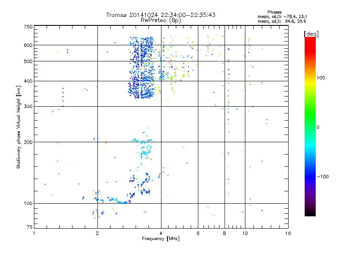Click the colorbar tick label "100"
This screenshot has height=254, width=339.
point(321,78)
